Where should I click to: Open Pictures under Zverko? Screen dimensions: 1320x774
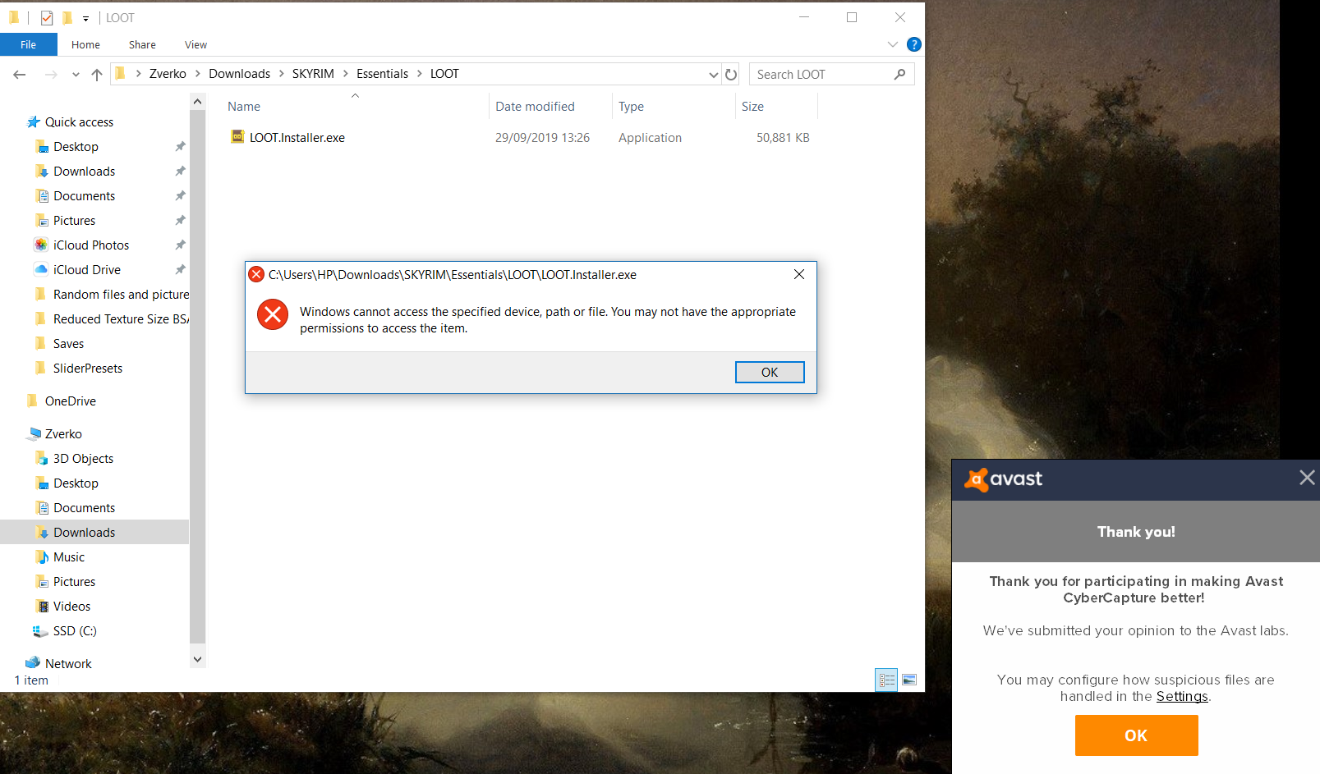point(74,582)
